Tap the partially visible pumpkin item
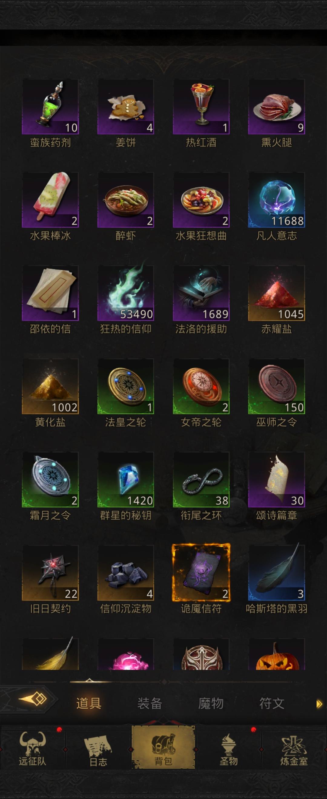This screenshot has width=327, height=799. [x=276, y=654]
